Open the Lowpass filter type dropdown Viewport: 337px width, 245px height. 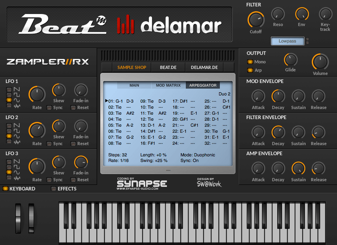tap(288, 41)
